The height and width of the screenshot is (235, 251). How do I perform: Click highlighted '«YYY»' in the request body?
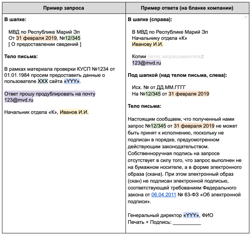(x=72, y=81)
